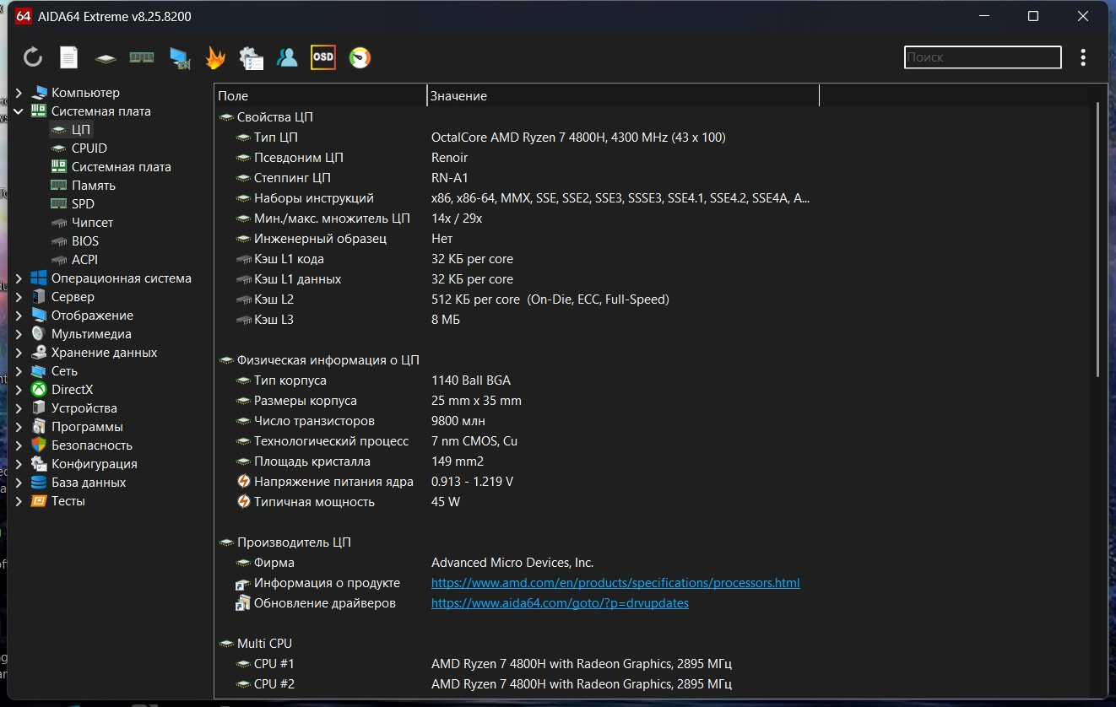This screenshot has height=707, width=1116.
Task: Click the search input field
Action: coord(982,57)
